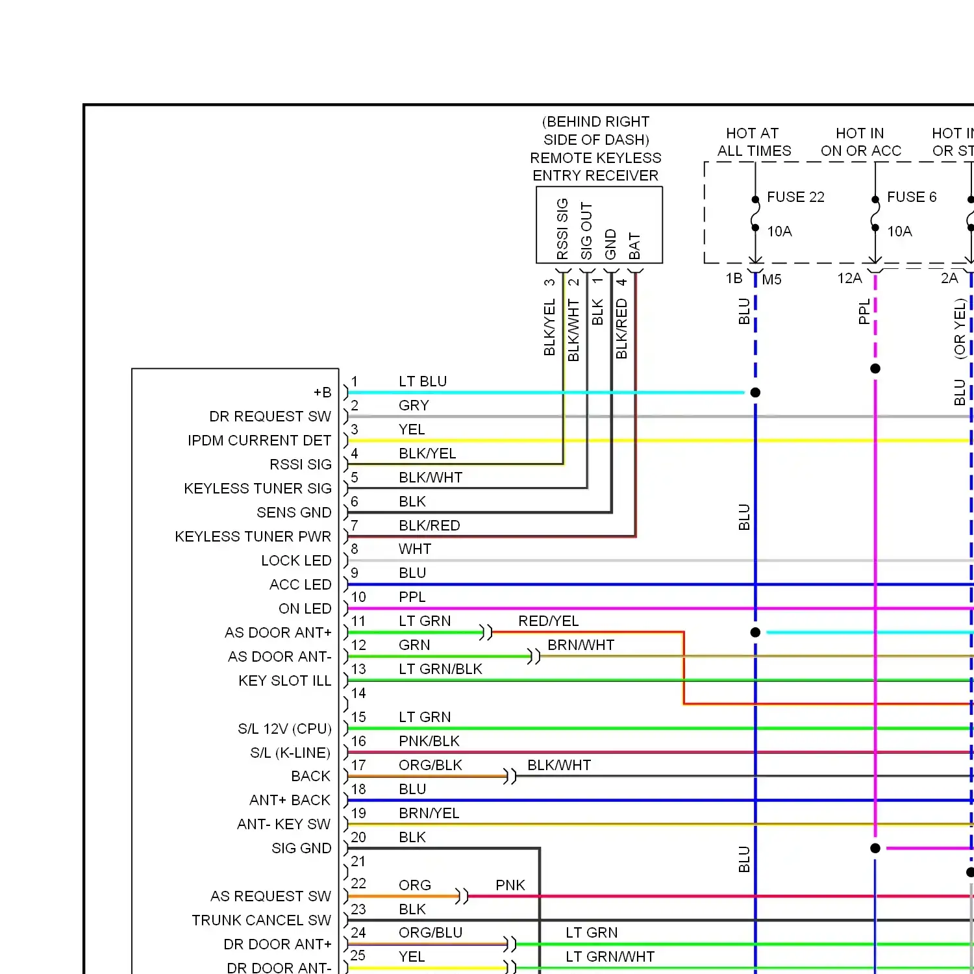Click the ORG/BLK wire label
The width and height of the screenshot is (974, 974).
click(431, 765)
